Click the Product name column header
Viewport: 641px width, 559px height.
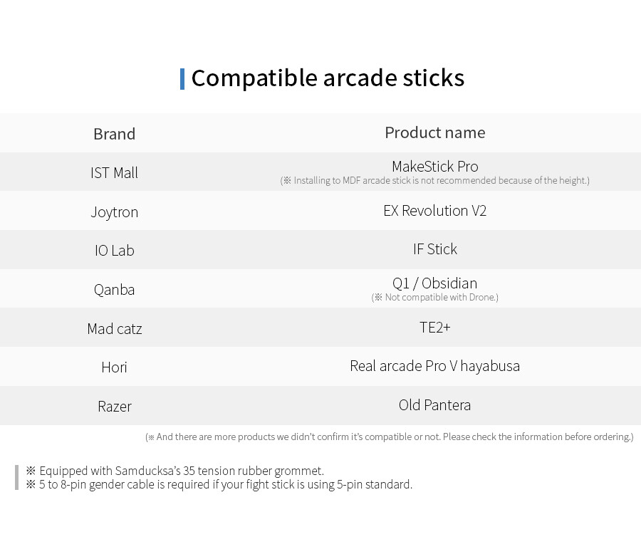(435, 132)
